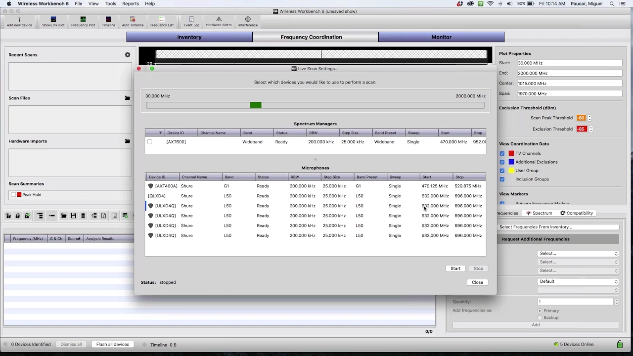Click the Add new device toolbar icon
Viewport: 633px width, 356px height.
19,22
